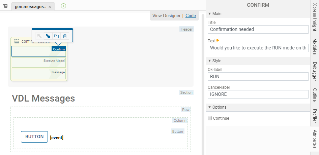Collapse the Style section

209,61
